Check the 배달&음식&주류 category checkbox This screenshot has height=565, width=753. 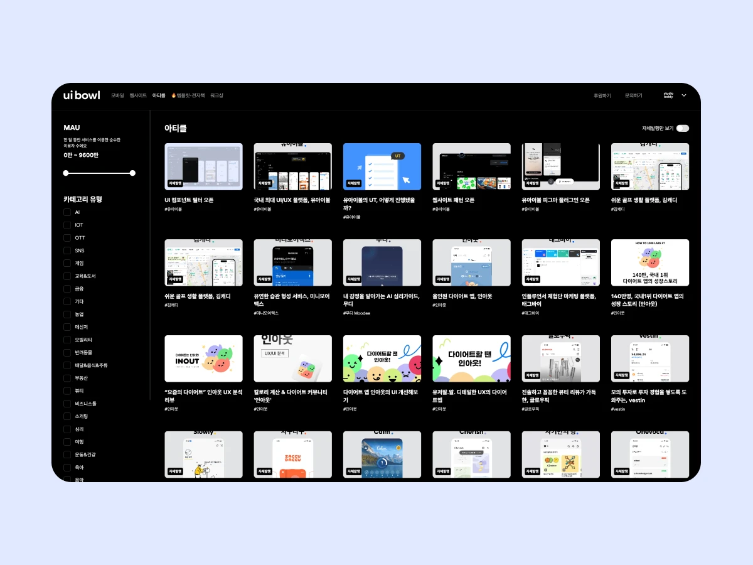(67, 365)
